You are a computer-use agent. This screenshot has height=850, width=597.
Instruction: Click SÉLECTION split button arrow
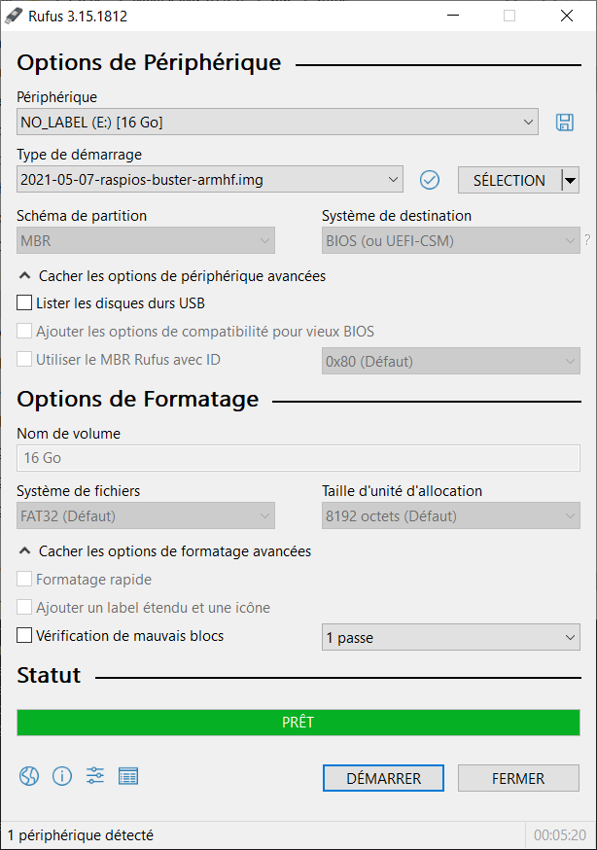[x=570, y=180]
